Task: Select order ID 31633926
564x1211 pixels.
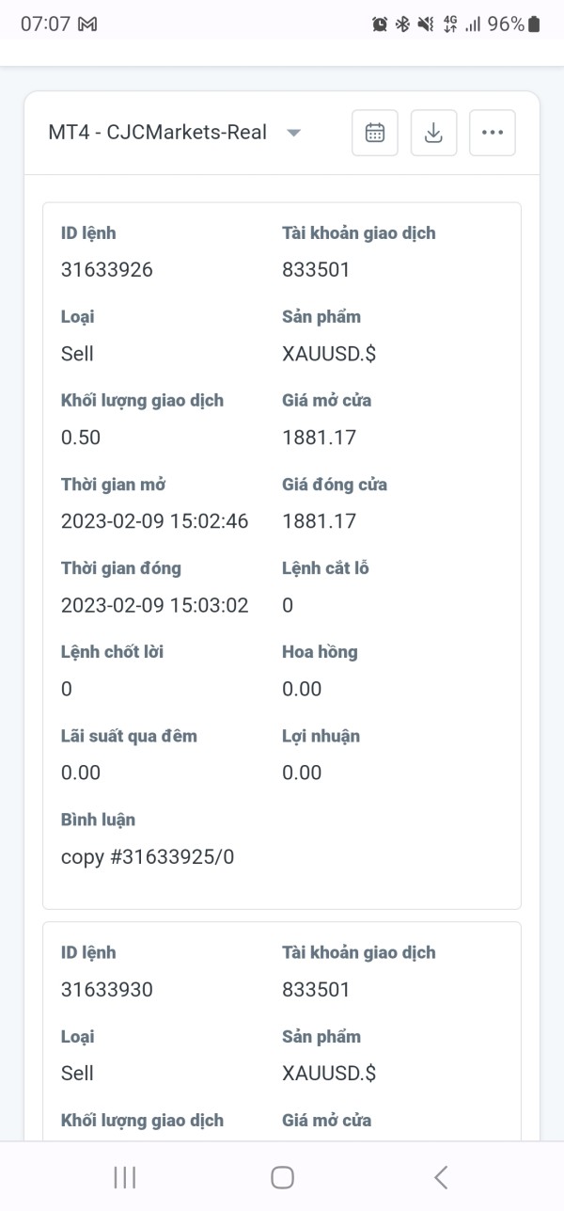Action: [x=107, y=270]
